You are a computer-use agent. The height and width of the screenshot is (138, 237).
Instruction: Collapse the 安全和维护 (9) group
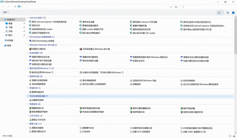28,53
